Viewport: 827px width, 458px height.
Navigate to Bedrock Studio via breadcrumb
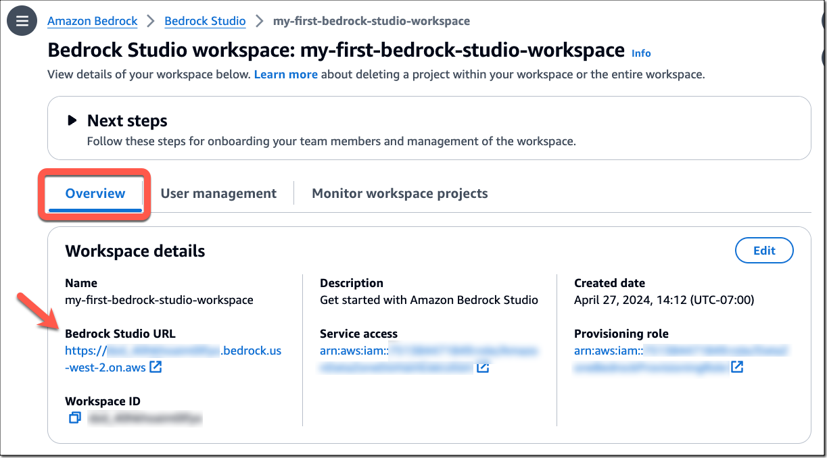(205, 21)
